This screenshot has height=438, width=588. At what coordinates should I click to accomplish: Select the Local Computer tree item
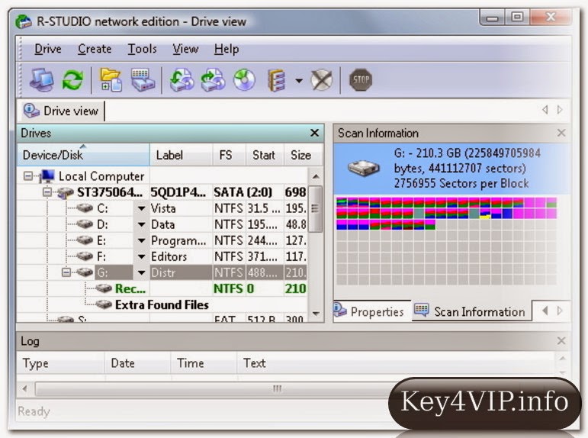click(x=101, y=176)
